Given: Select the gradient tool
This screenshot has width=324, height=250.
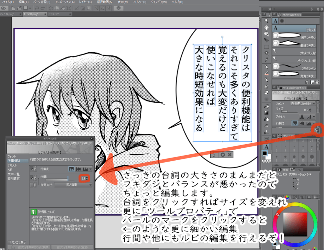Looking at the screenshot, I should click(266, 113).
